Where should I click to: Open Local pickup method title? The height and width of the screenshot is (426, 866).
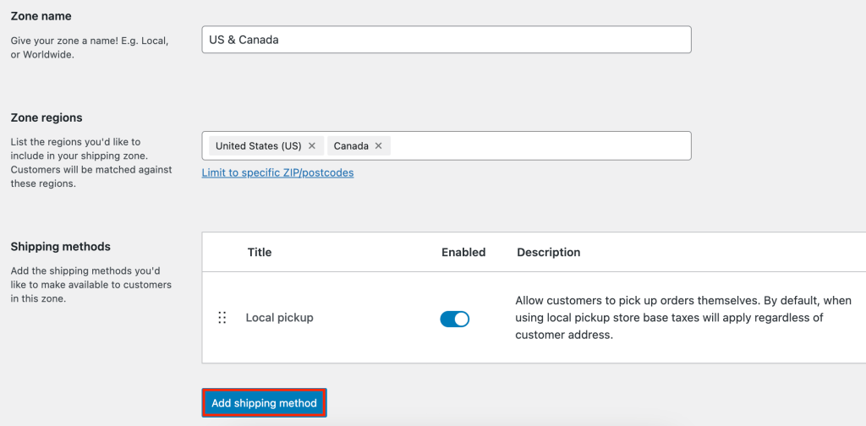[279, 318]
